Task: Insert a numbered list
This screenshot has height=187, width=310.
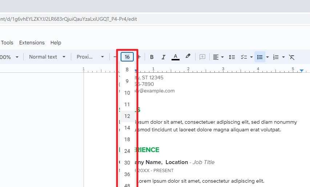Action: click(x=276, y=57)
